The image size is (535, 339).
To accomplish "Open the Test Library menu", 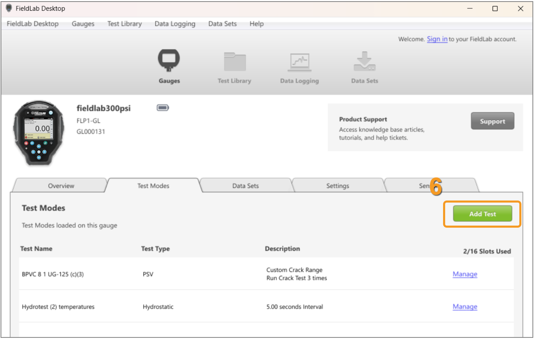I will [x=124, y=24].
